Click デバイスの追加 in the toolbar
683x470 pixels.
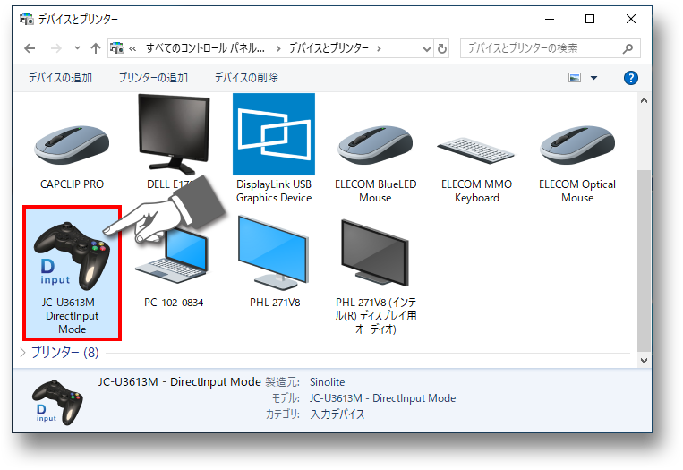[x=60, y=78]
